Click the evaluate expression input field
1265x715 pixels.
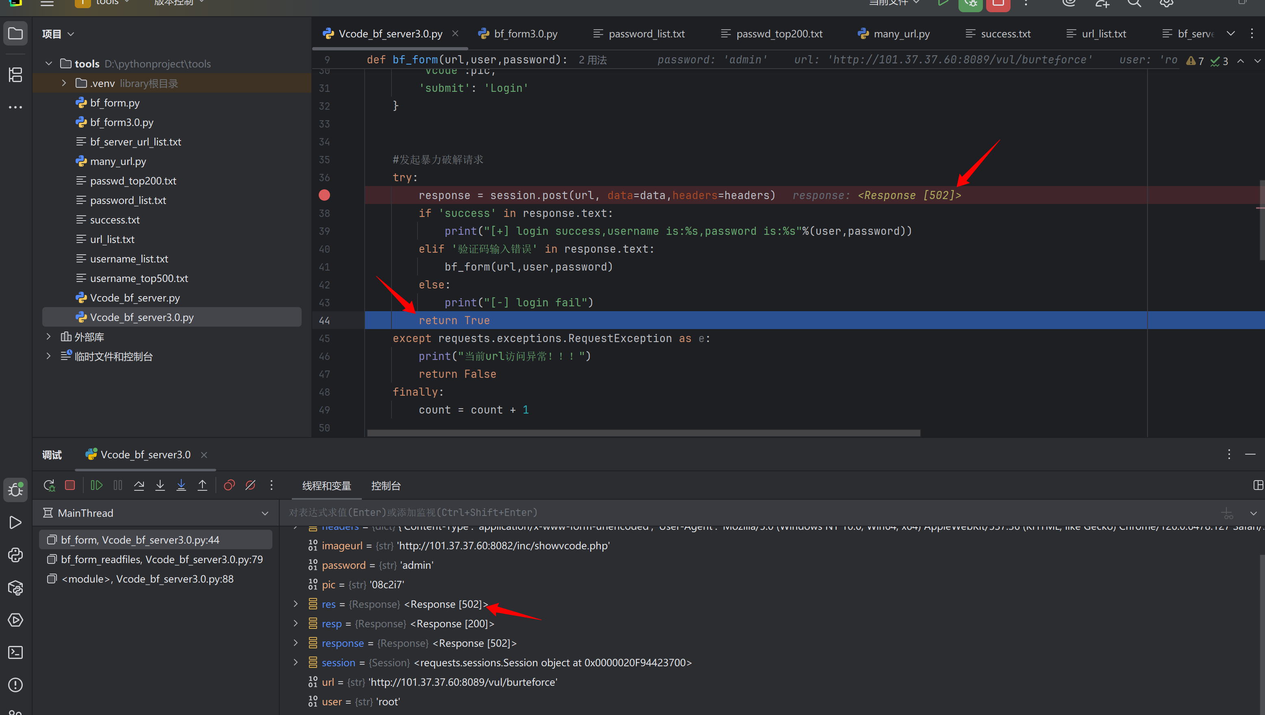point(737,513)
